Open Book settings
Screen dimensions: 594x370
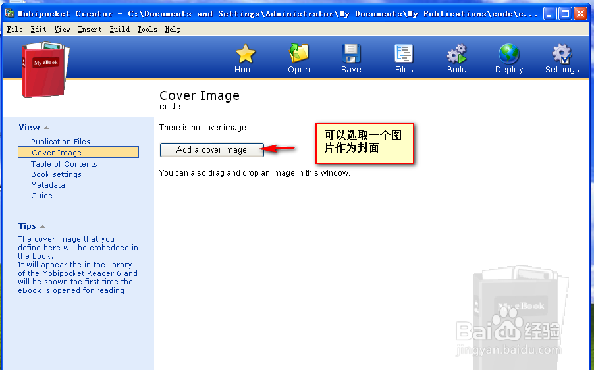tap(56, 174)
